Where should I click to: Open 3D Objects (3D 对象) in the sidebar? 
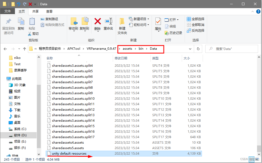coord(17,85)
